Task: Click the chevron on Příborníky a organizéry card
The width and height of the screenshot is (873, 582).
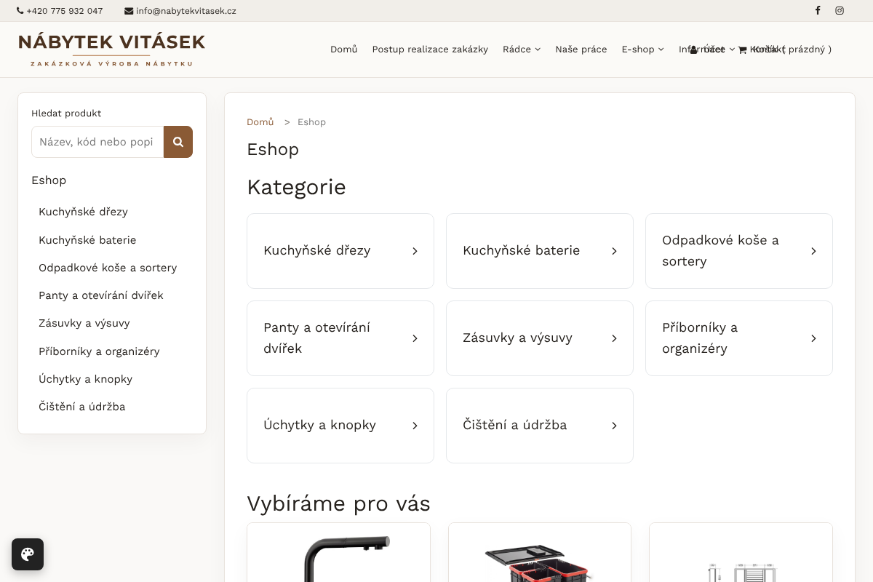Action: click(813, 338)
